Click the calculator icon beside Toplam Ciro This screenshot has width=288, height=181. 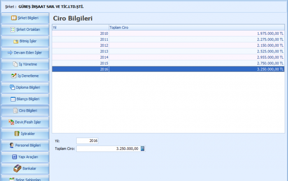pyautogui.click(x=142, y=149)
